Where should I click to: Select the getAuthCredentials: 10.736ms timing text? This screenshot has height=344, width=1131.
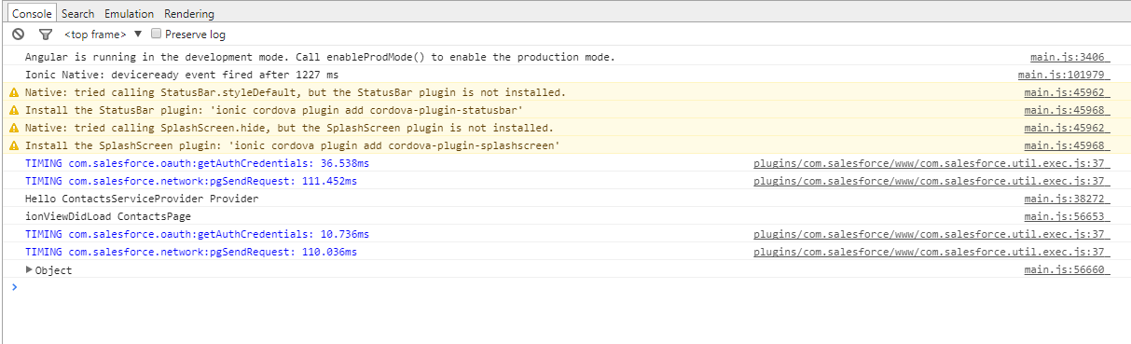197,234
